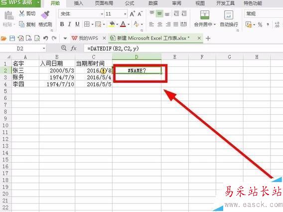Center text horizontally
The width and height of the screenshot is (283, 212).
160,24
